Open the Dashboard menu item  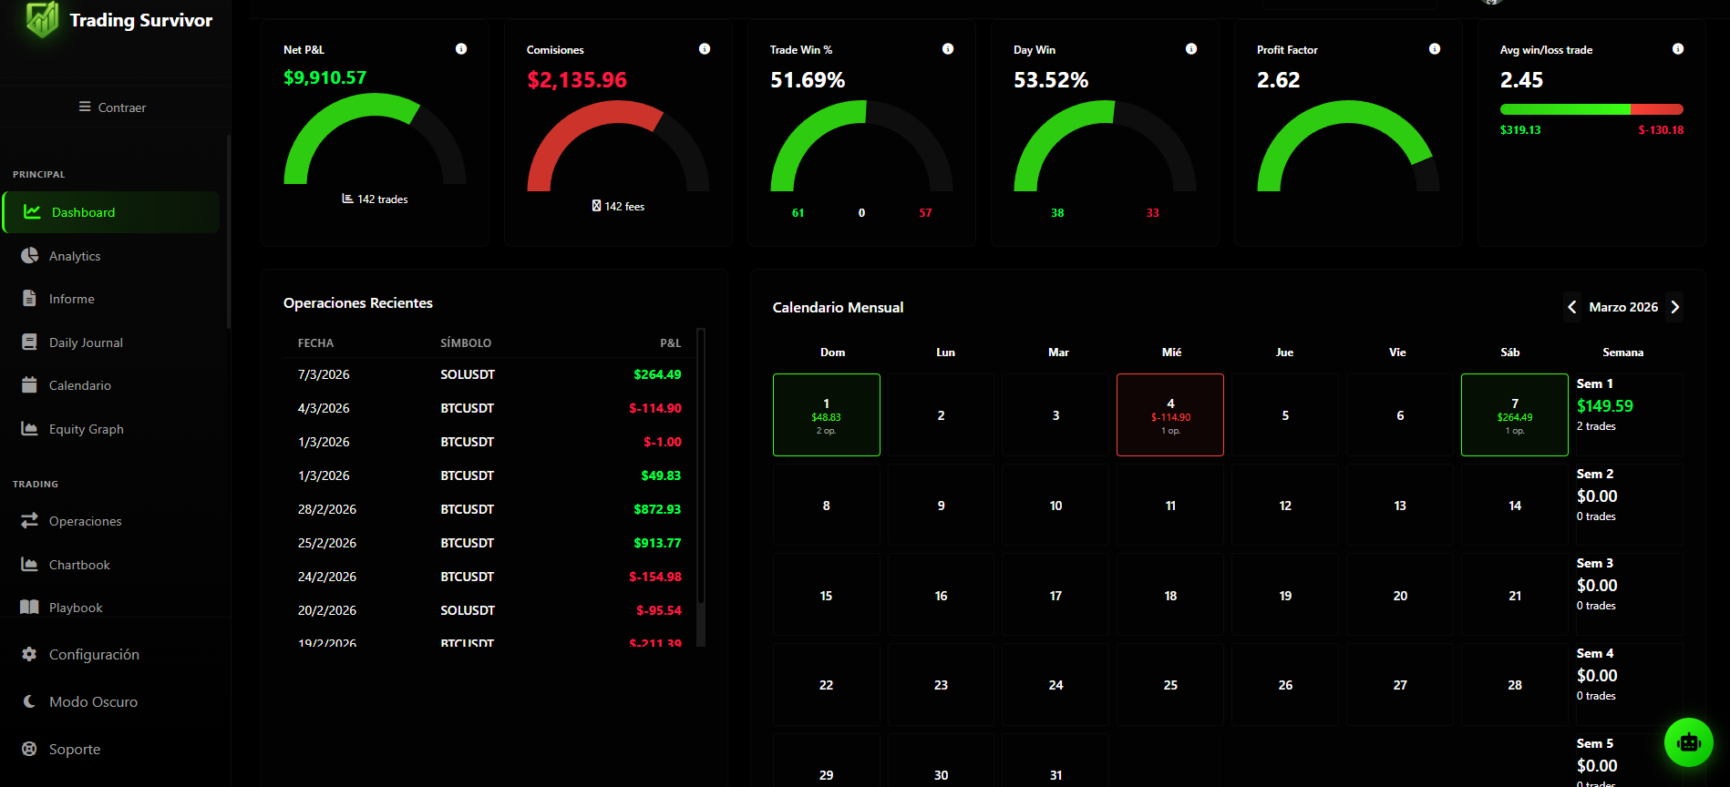(111, 212)
